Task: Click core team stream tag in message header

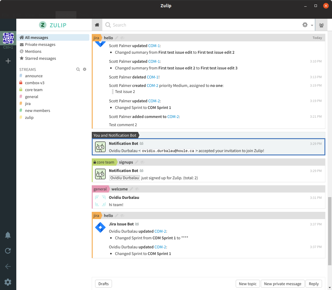Action: (x=104, y=162)
